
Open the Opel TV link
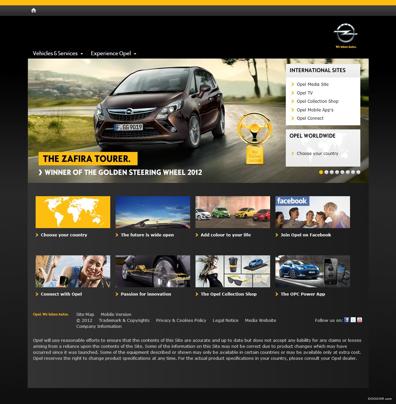coord(304,93)
